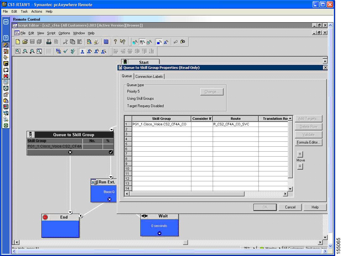Click the dotted Grid toolbar icon
Viewport: 341px width, 256px height.
tap(49, 51)
